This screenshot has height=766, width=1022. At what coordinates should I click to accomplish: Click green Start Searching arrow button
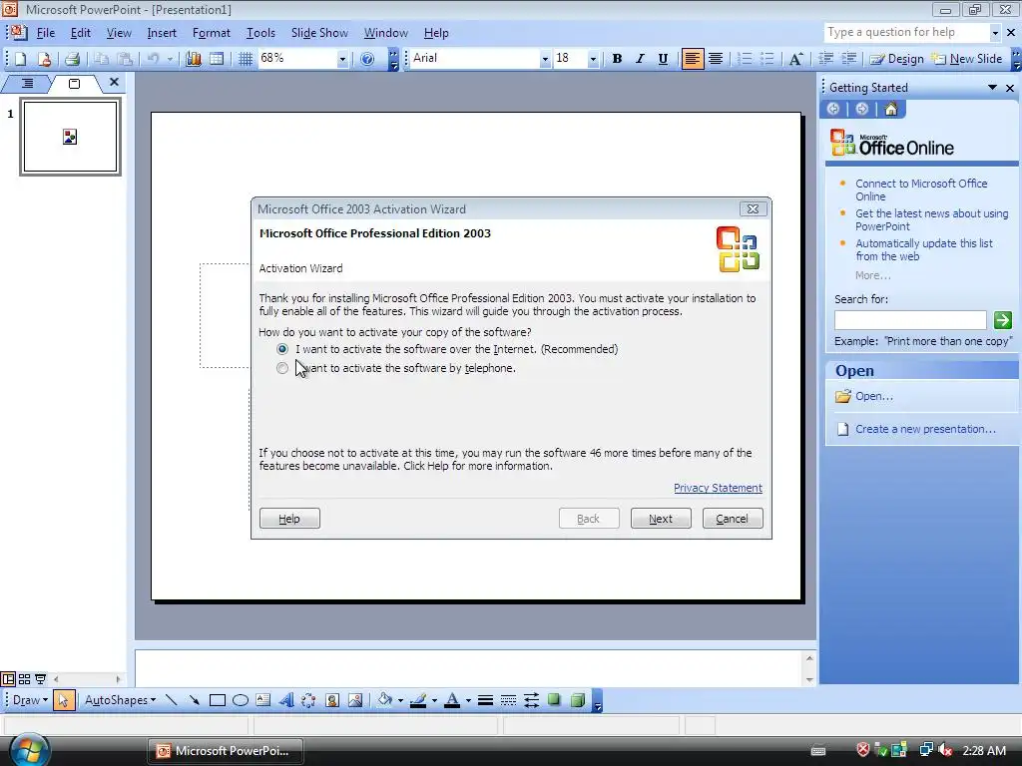point(1002,320)
